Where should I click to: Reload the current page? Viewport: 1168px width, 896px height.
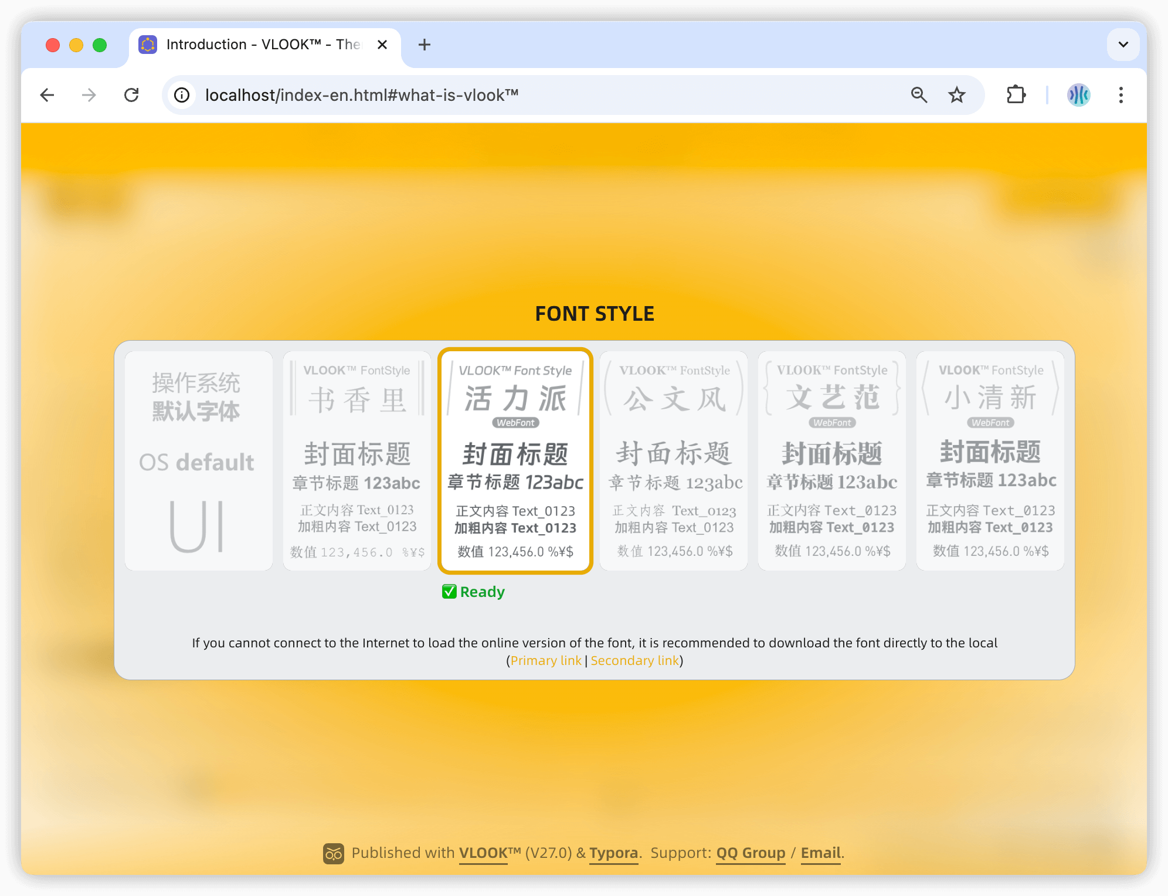pyautogui.click(x=131, y=95)
